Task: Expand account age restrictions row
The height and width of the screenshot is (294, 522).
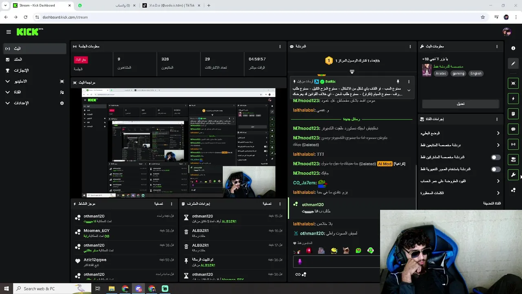Action: 460,181
